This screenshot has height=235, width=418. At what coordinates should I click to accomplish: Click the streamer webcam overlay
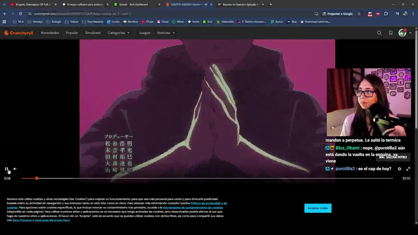point(369,102)
